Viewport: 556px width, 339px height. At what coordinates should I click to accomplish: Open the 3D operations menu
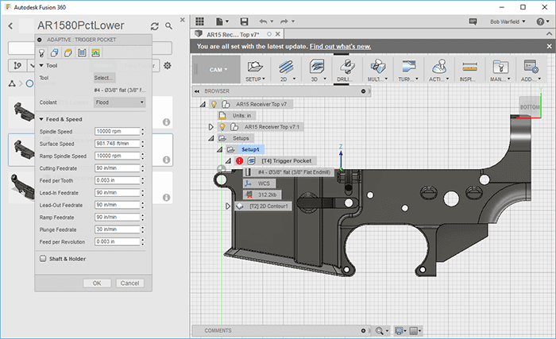[x=317, y=71]
